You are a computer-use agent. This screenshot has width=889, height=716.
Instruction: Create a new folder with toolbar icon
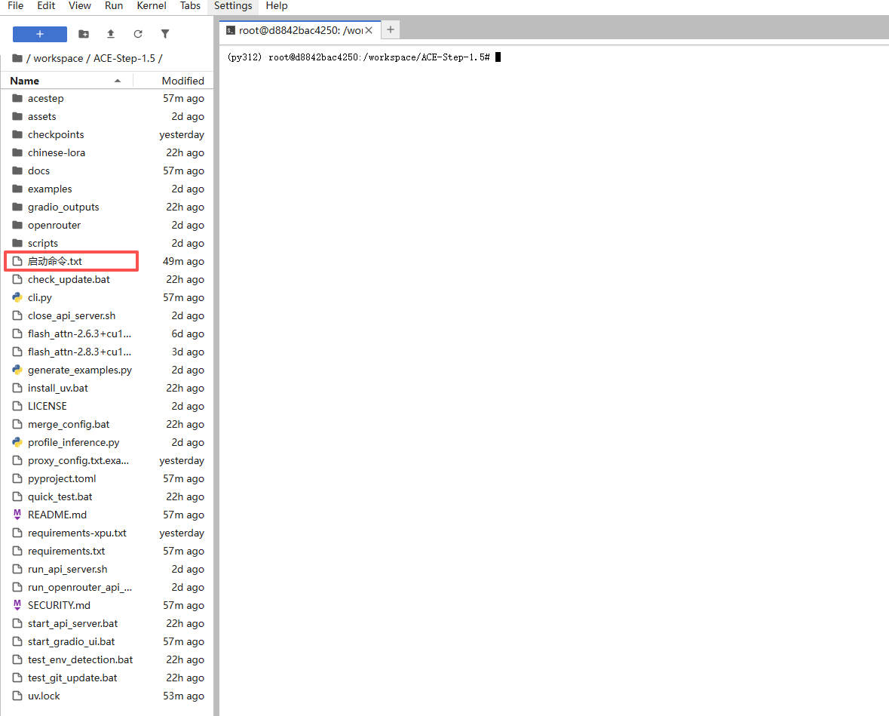[84, 34]
